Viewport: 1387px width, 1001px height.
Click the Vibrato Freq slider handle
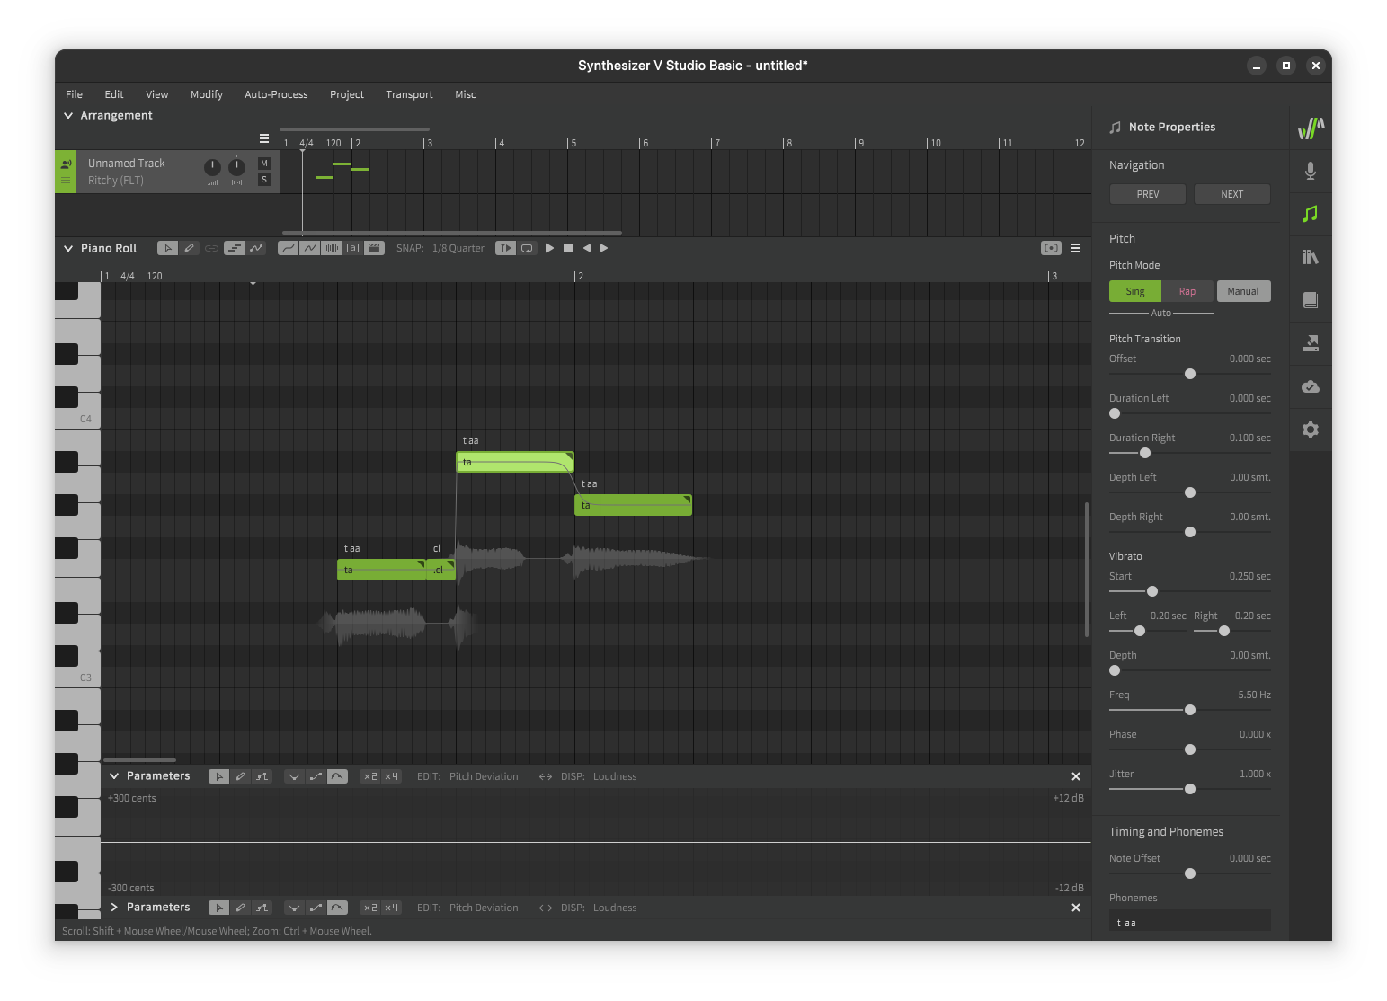coord(1190,710)
